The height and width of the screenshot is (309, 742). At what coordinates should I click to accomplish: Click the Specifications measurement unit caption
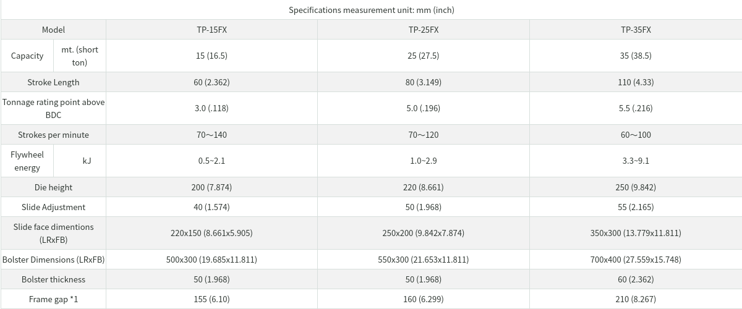coord(371,10)
